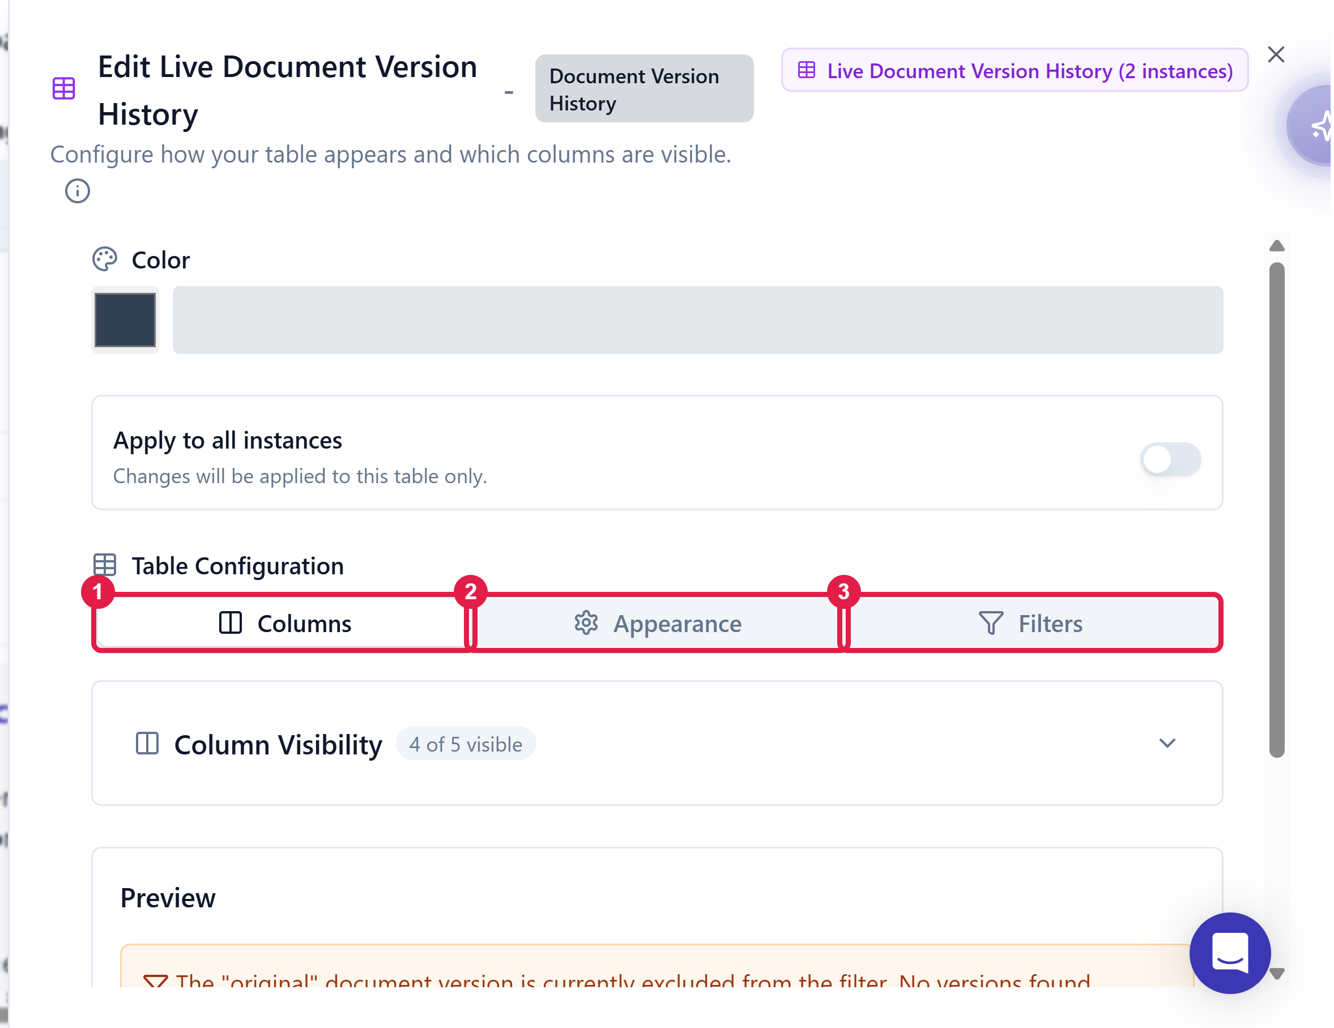Image resolution: width=1334 pixels, height=1028 pixels.
Task: Click the purple table icon beside the title
Action: click(63, 88)
